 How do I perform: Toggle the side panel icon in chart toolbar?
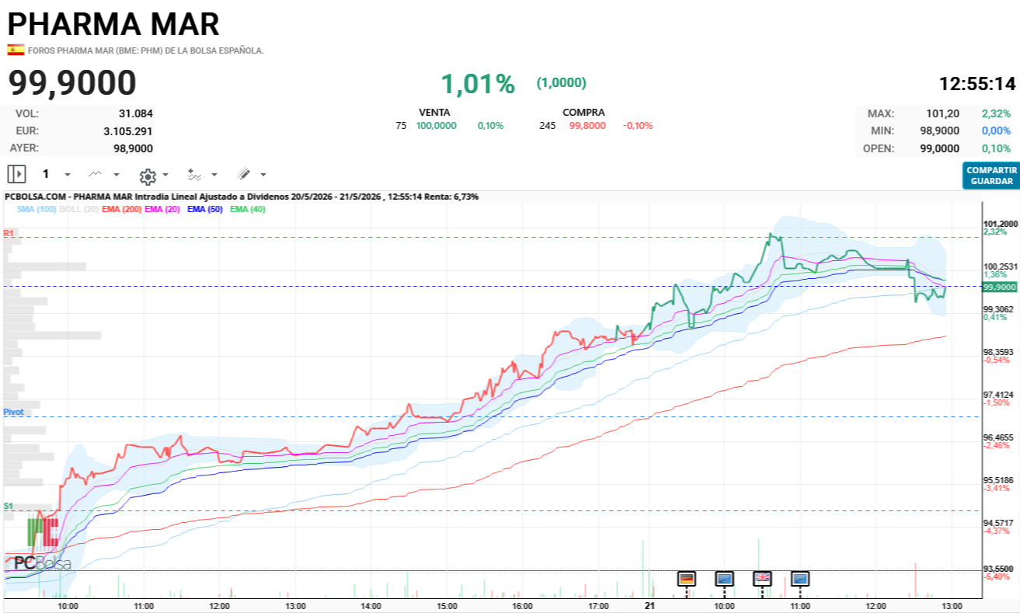[x=17, y=174]
